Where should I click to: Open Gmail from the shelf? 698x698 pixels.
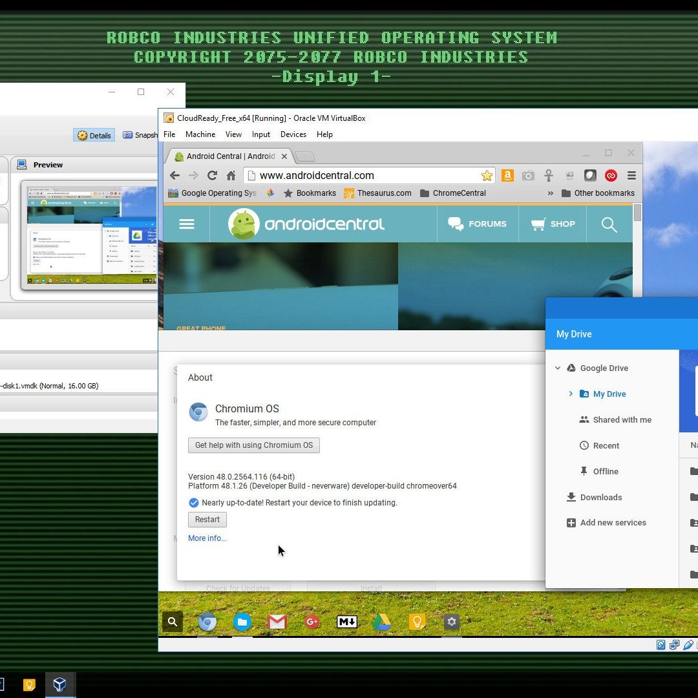tap(277, 622)
